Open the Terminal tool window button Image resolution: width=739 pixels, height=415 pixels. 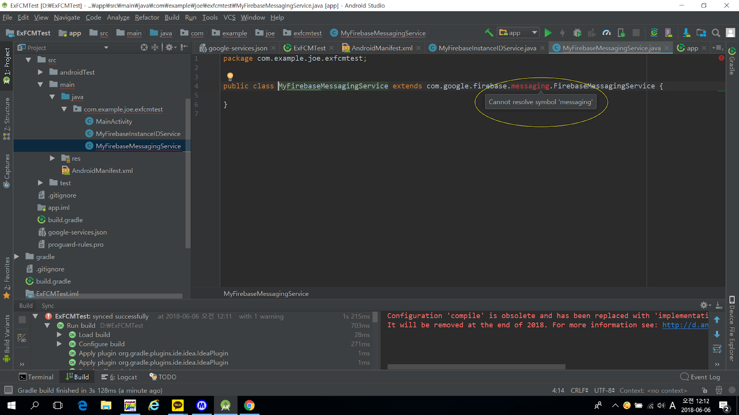coord(36,377)
